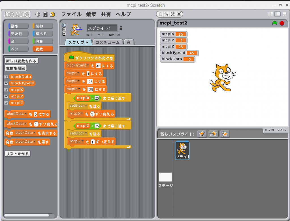Enter presentation mode
This screenshot has width=290, height=221.
(x=284, y=14)
